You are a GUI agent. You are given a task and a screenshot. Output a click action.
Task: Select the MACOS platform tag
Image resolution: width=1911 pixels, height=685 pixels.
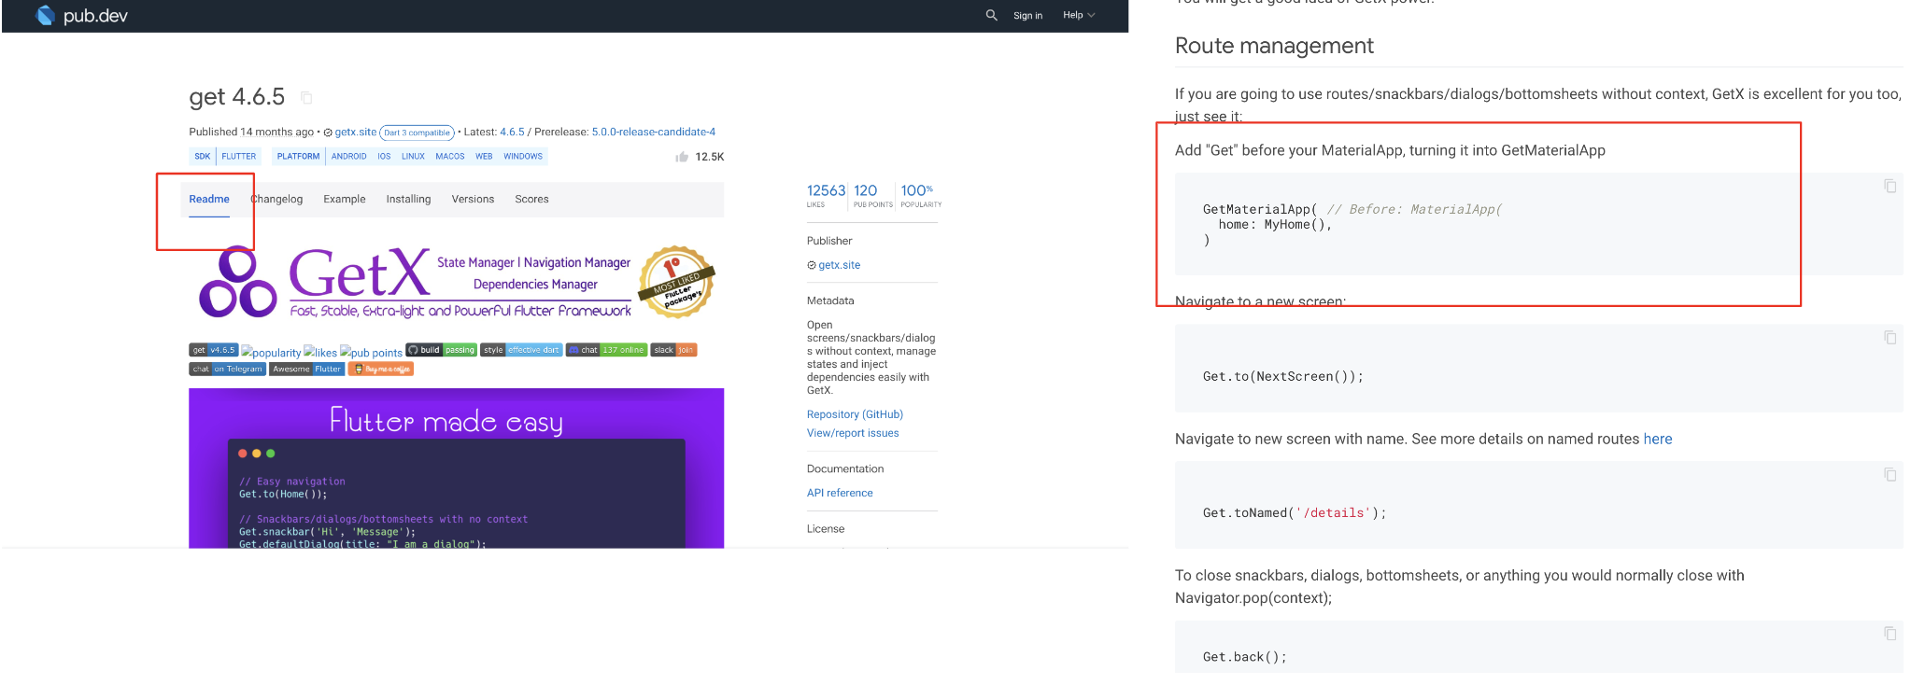click(449, 157)
